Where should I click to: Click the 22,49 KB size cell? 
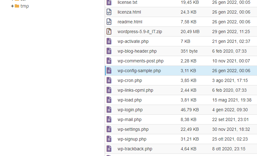tap(190, 130)
